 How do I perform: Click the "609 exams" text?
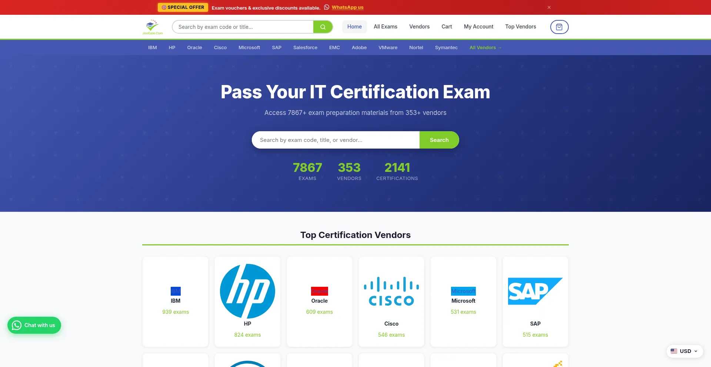coord(320,312)
